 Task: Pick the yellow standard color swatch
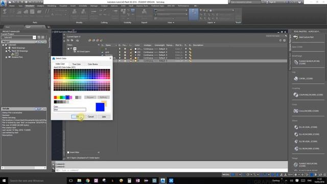tap(58, 98)
